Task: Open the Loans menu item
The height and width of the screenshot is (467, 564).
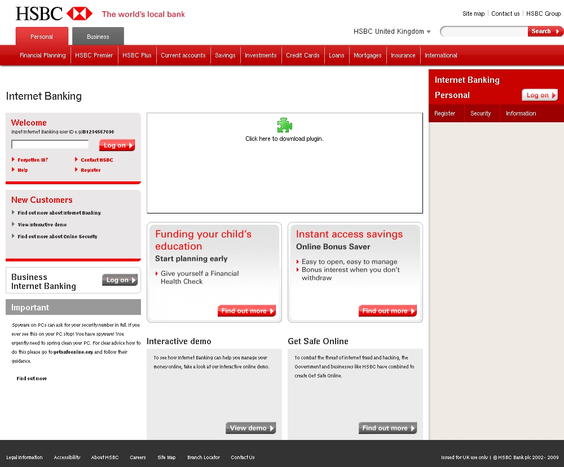Action: point(337,55)
